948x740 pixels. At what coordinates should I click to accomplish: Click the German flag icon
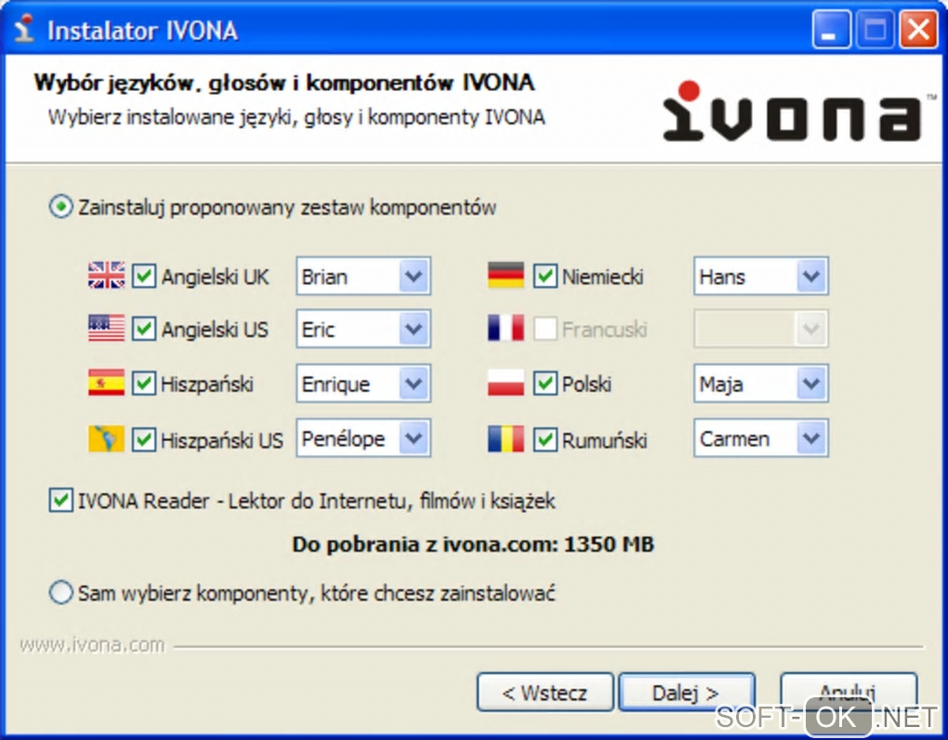pos(506,276)
